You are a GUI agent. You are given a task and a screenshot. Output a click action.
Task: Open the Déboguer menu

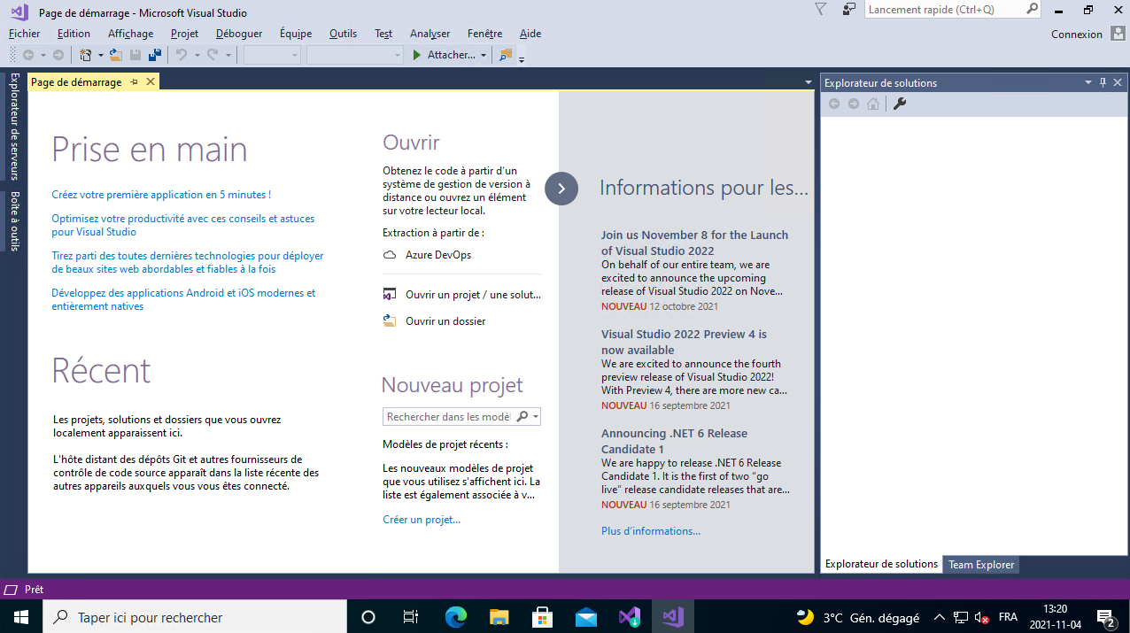(x=238, y=34)
